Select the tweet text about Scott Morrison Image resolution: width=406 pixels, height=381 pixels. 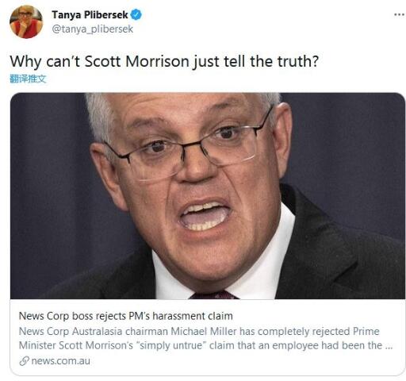pyautogui.click(x=164, y=62)
